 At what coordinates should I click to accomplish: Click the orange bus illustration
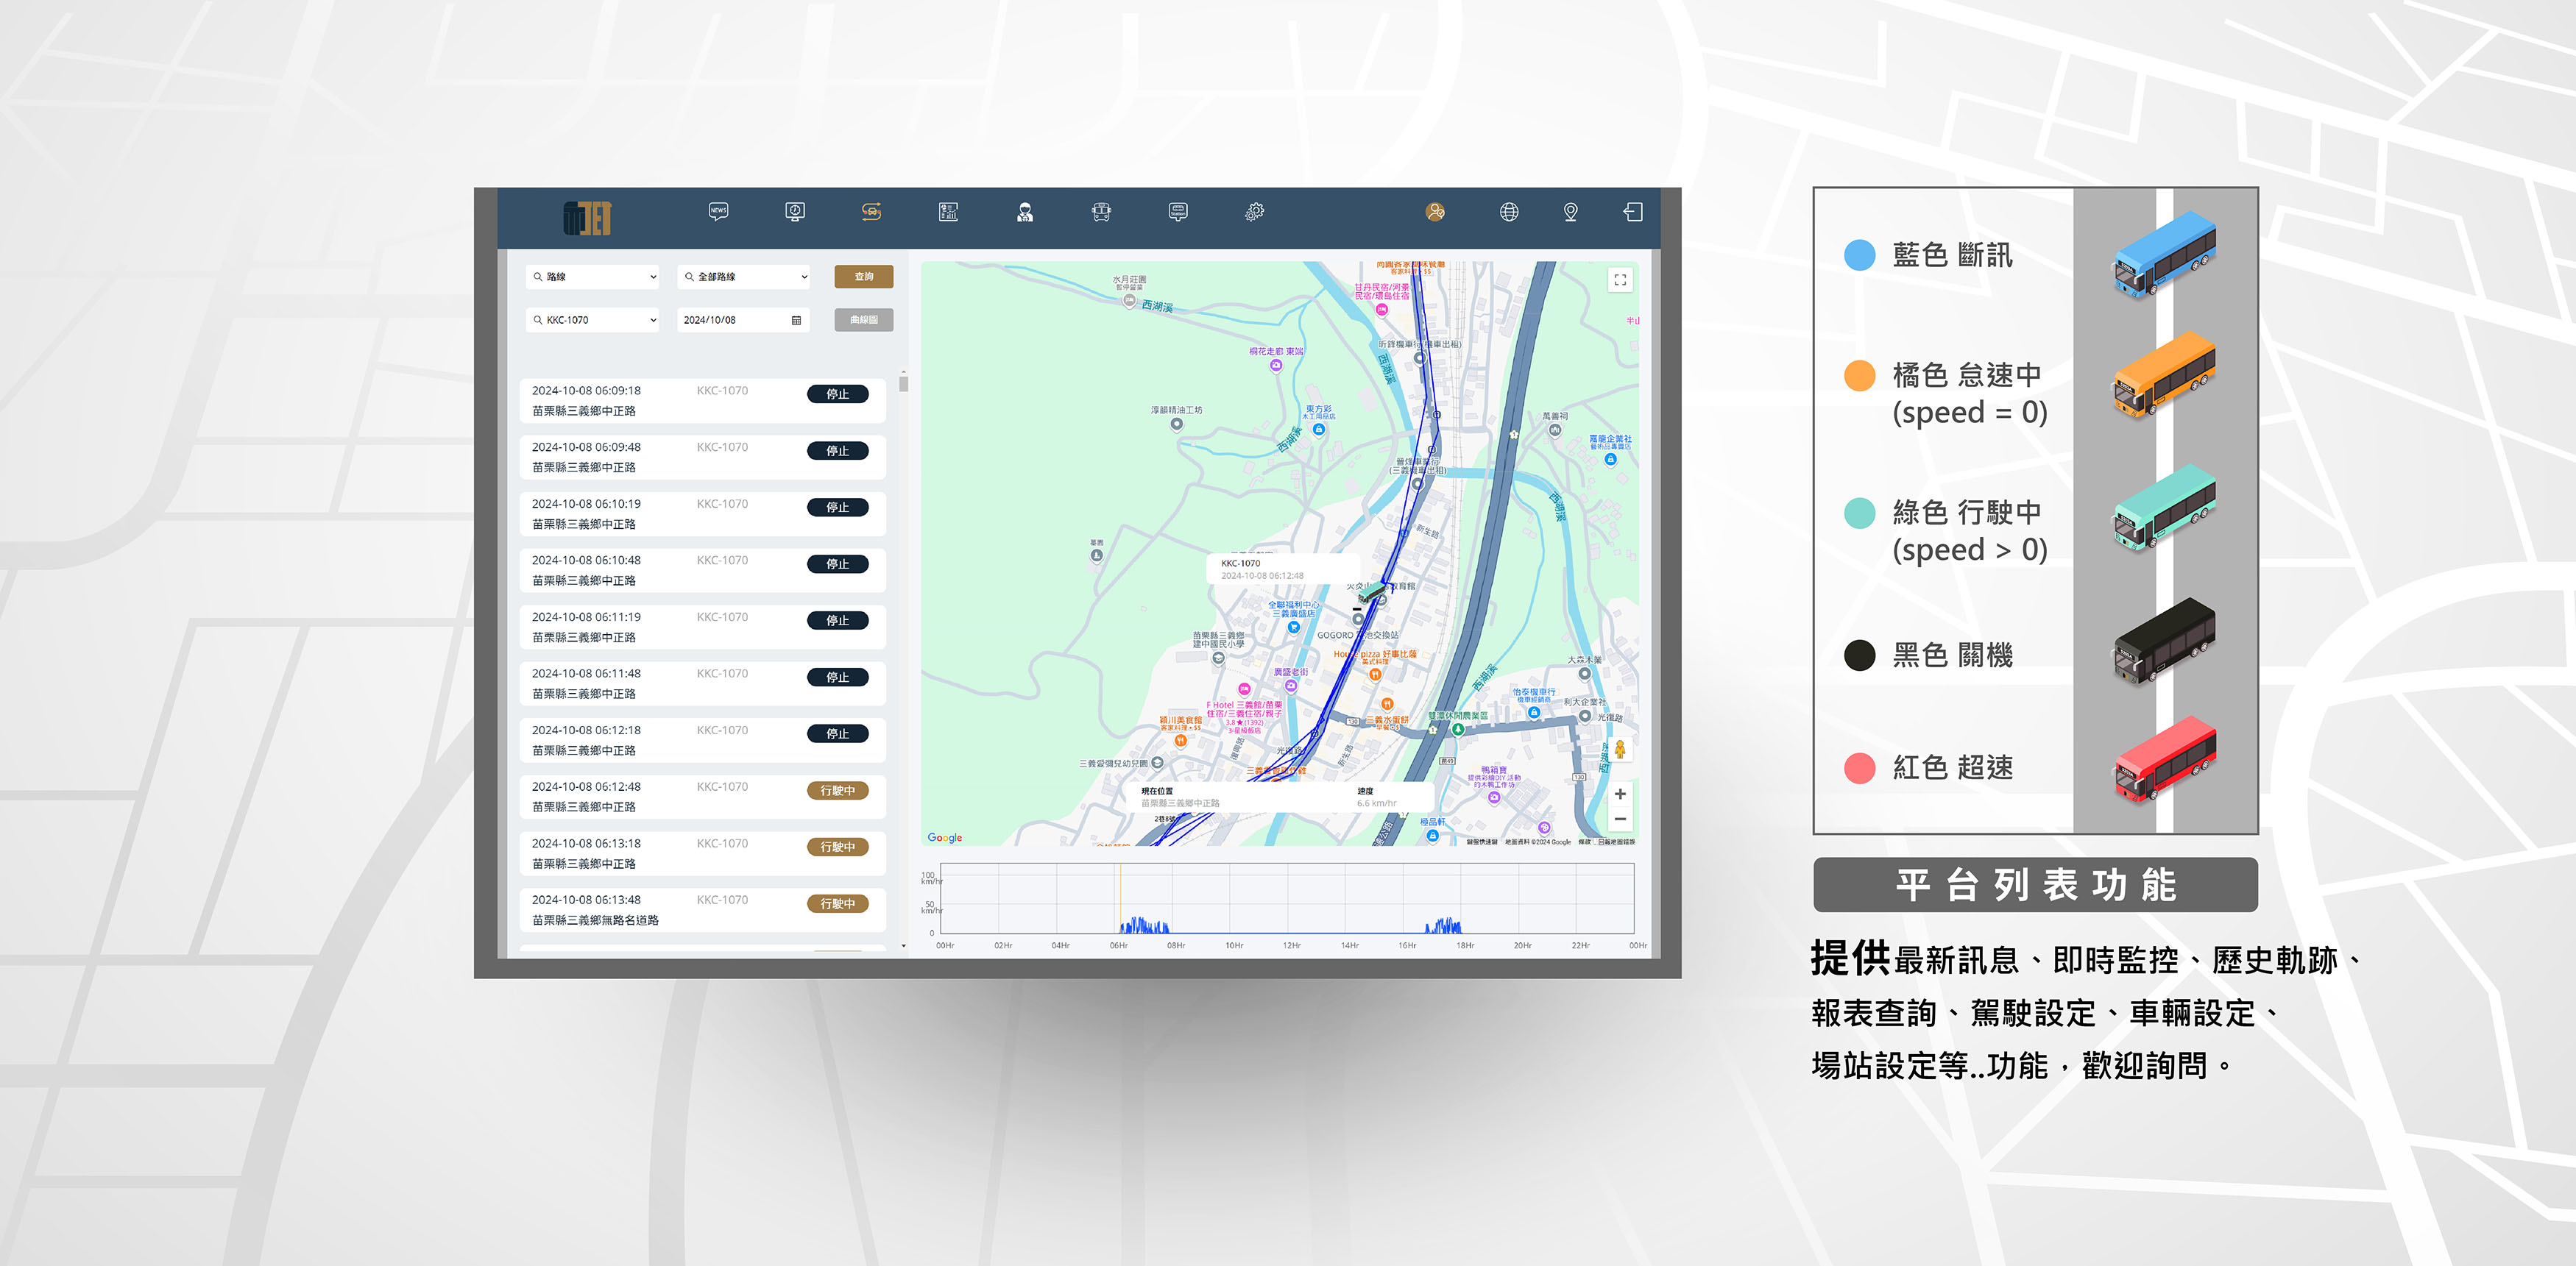(x=2164, y=374)
